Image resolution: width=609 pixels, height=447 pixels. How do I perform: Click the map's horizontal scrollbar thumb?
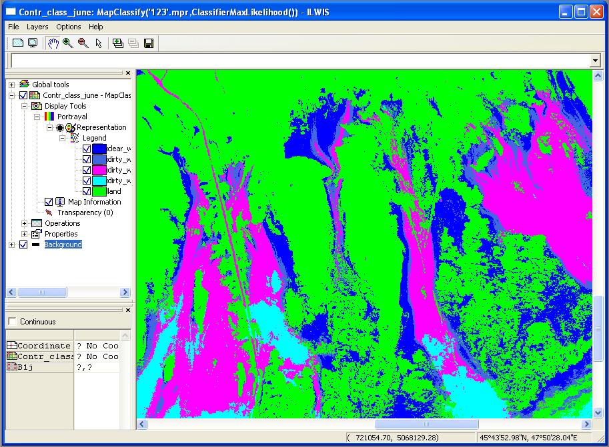point(426,424)
